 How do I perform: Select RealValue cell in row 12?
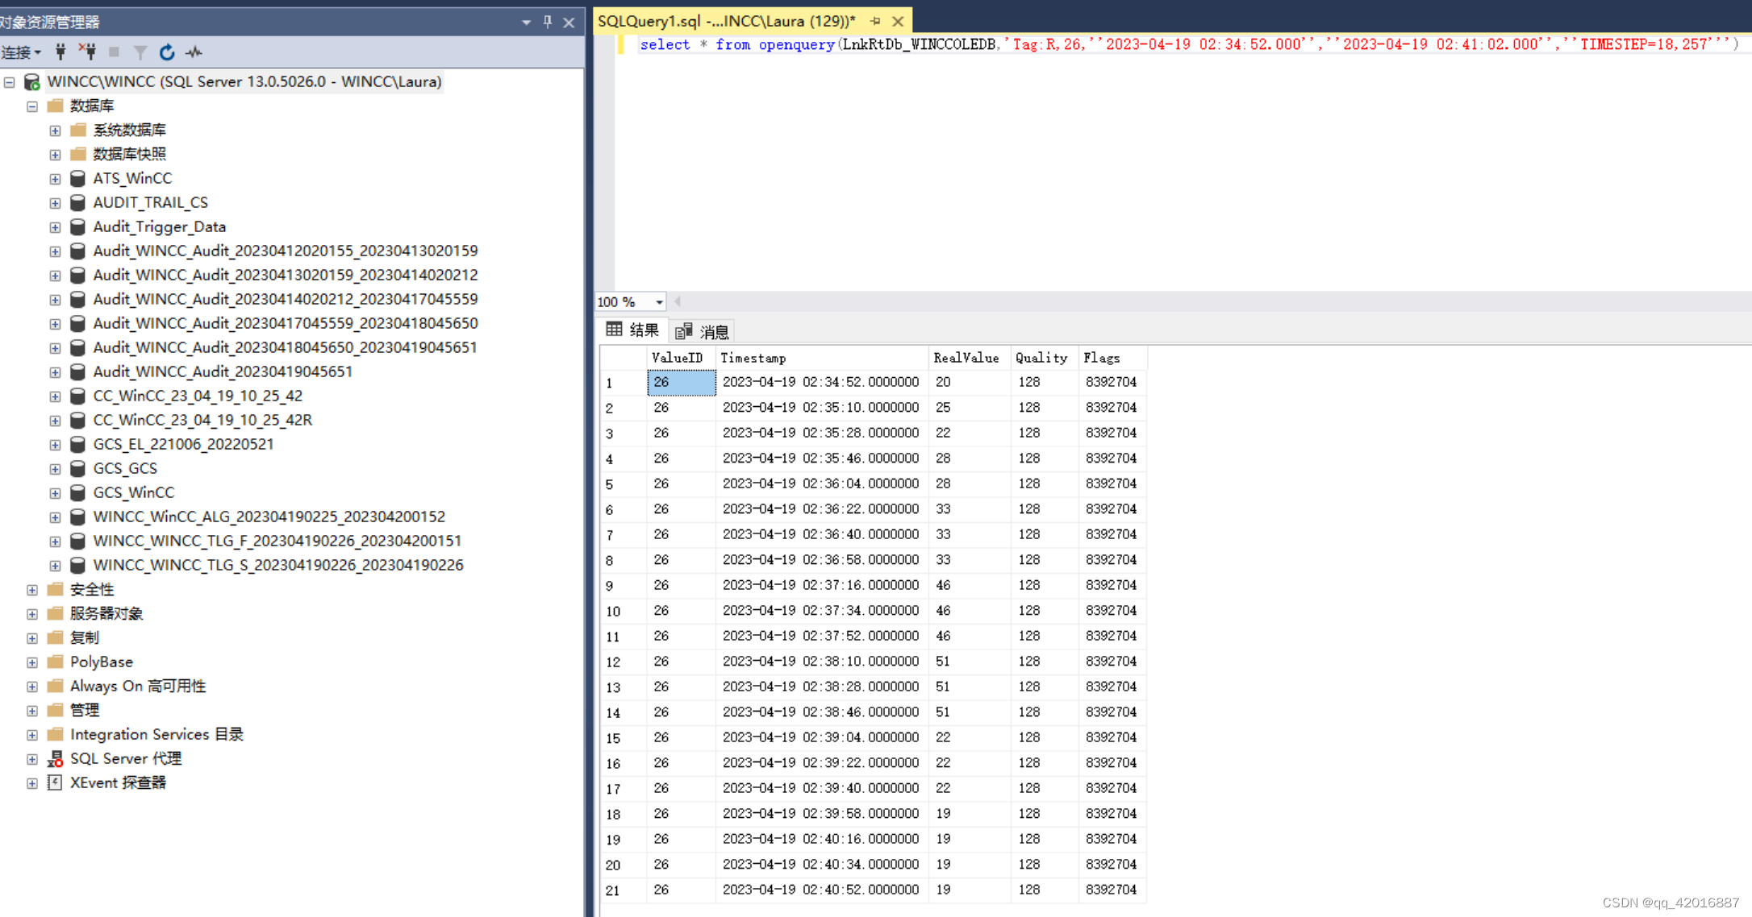click(x=968, y=662)
